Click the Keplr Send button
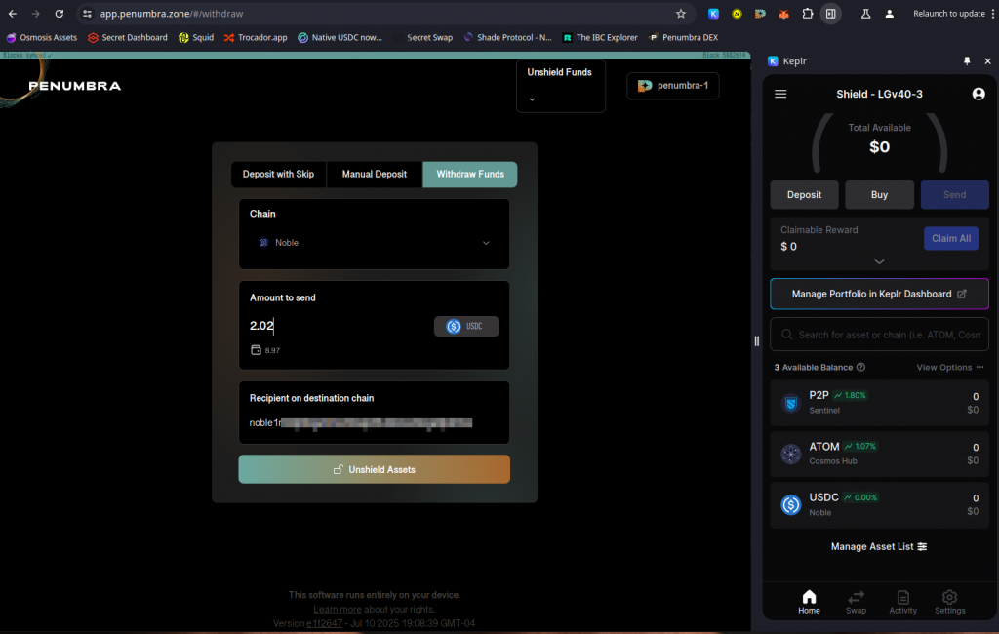The width and height of the screenshot is (999, 634). (x=954, y=195)
